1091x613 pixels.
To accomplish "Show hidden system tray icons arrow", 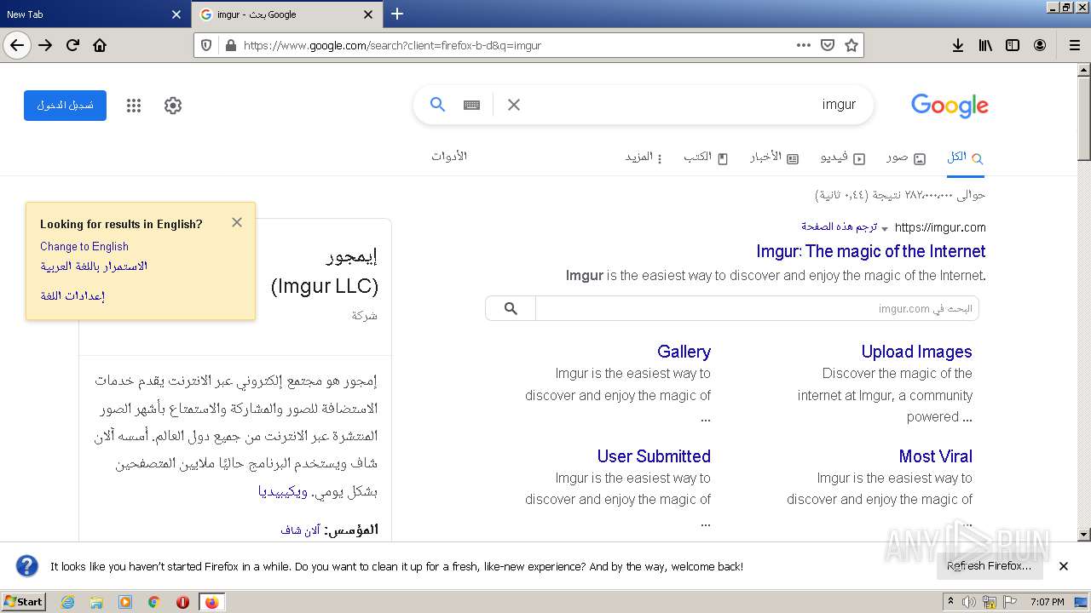I will tap(951, 602).
